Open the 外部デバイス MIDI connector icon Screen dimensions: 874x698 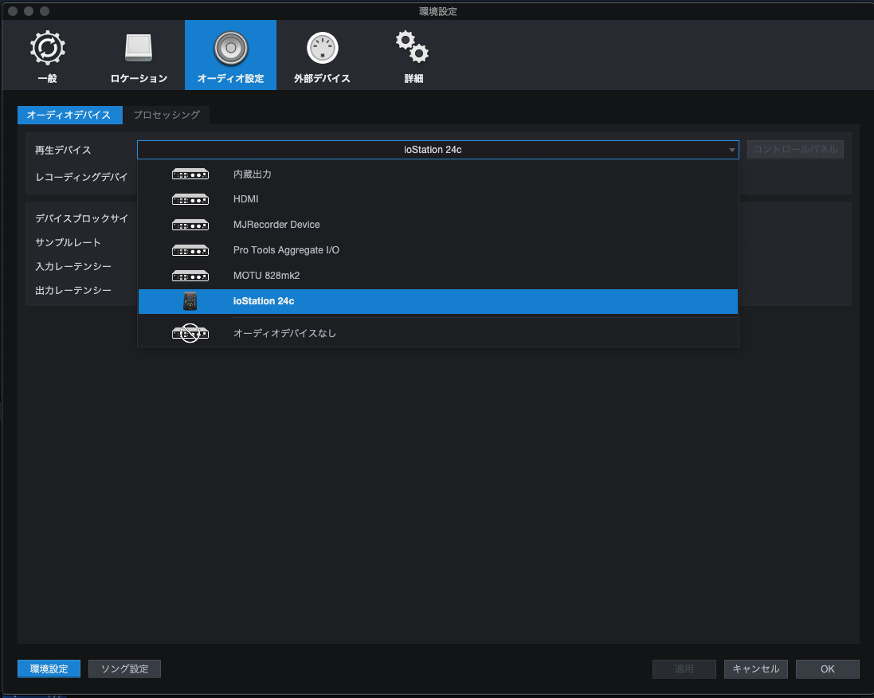click(322, 48)
